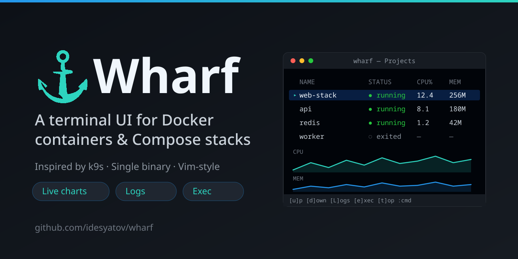Click the CPU% column header
518x259 pixels.
click(x=425, y=82)
